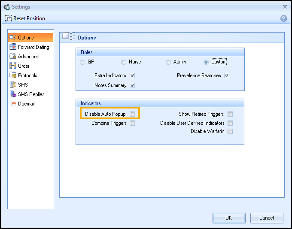Viewport: 292px width, 229px height.
Task: Enable the Disable Auto Popup checkbox
Action: click(x=133, y=114)
